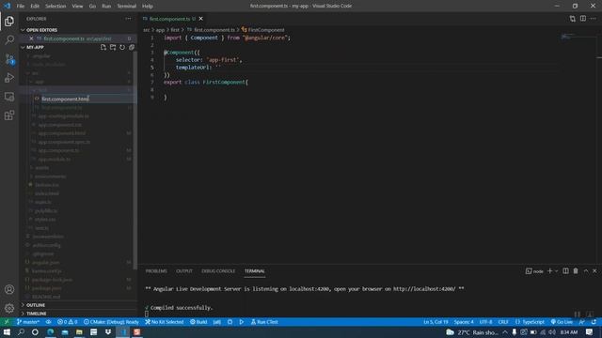Viewport: 602px width, 338px height.
Task: Click the [all] build target selector
Action: pyautogui.click(x=217, y=322)
